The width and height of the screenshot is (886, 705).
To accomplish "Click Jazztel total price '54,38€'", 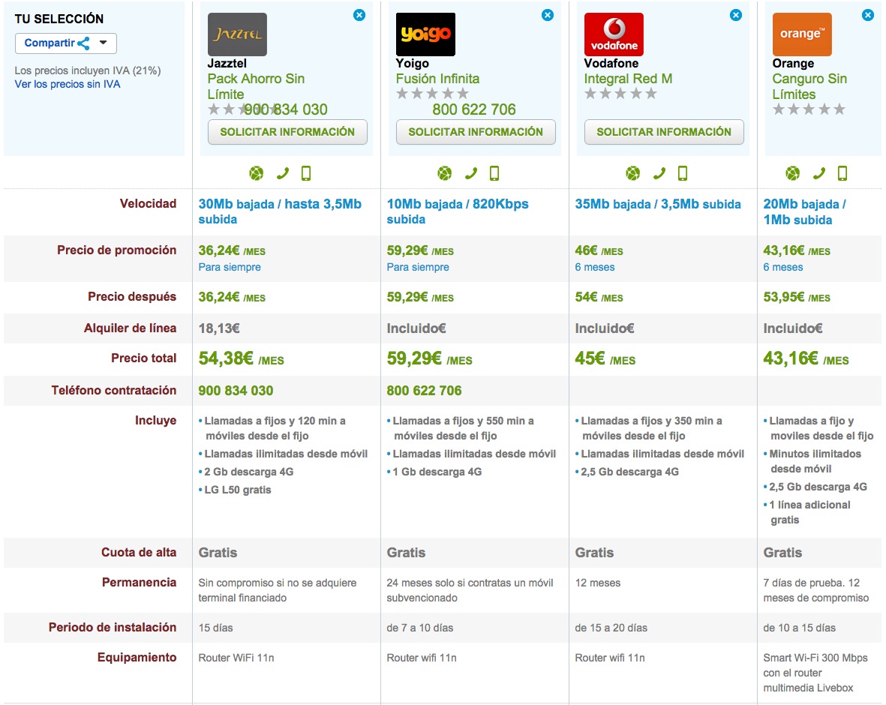I will coord(226,358).
